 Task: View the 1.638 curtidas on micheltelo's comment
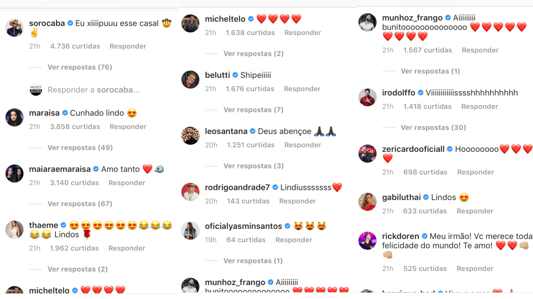pyautogui.click(x=250, y=33)
